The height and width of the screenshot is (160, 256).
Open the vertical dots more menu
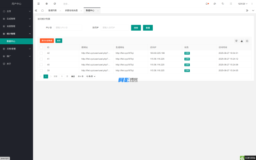tap(252, 4)
